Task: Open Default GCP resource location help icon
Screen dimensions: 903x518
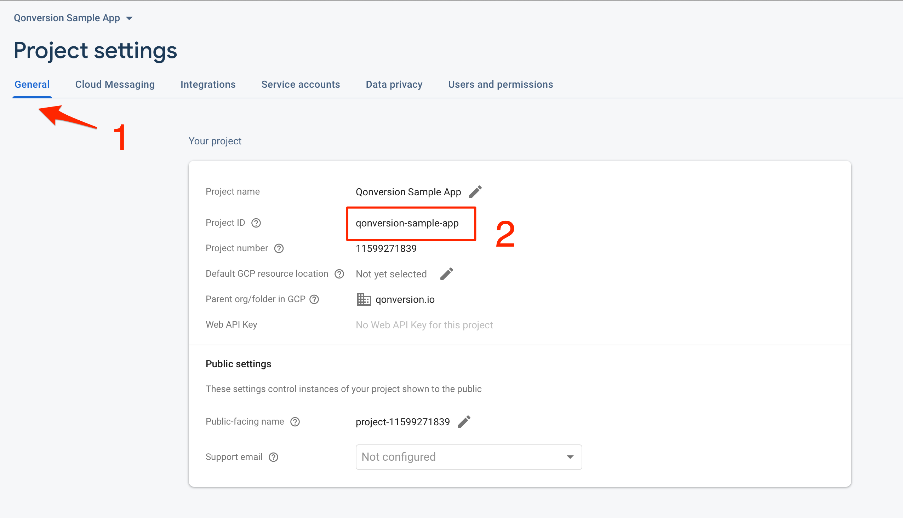Action: (x=339, y=274)
